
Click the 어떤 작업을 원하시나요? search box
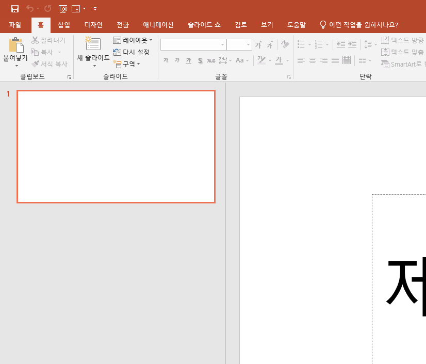pyautogui.click(x=358, y=25)
